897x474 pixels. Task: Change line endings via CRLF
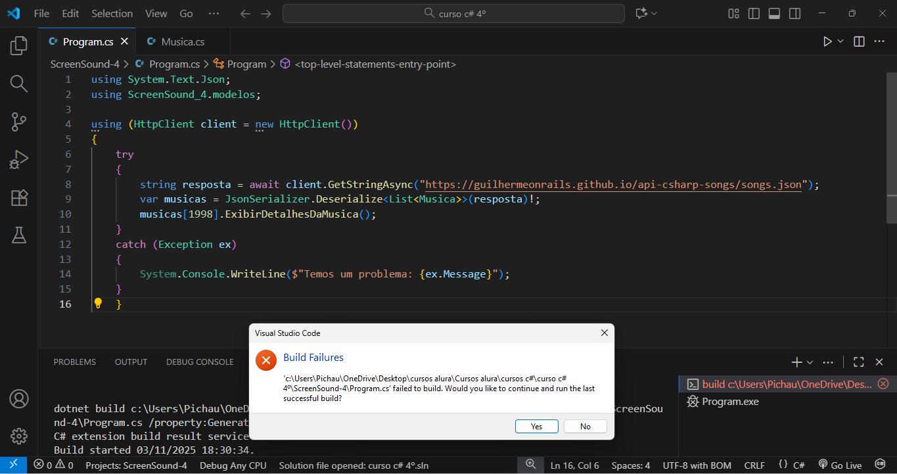point(754,465)
